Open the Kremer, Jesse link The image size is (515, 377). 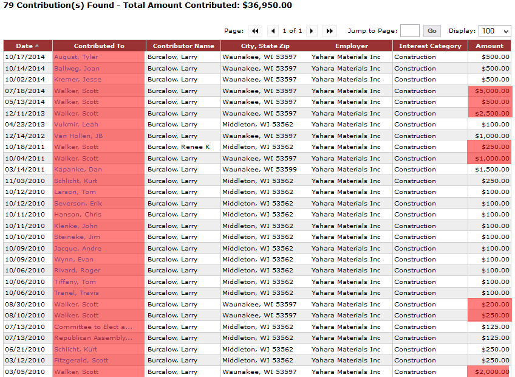(x=78, y=80)
